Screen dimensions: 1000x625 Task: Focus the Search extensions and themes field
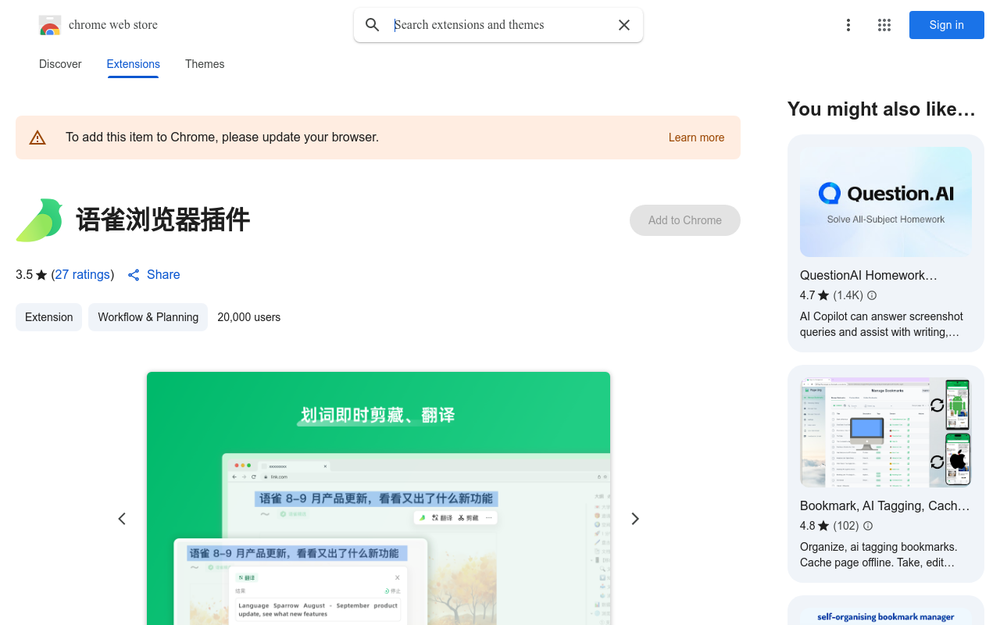(x=500, y=25)
